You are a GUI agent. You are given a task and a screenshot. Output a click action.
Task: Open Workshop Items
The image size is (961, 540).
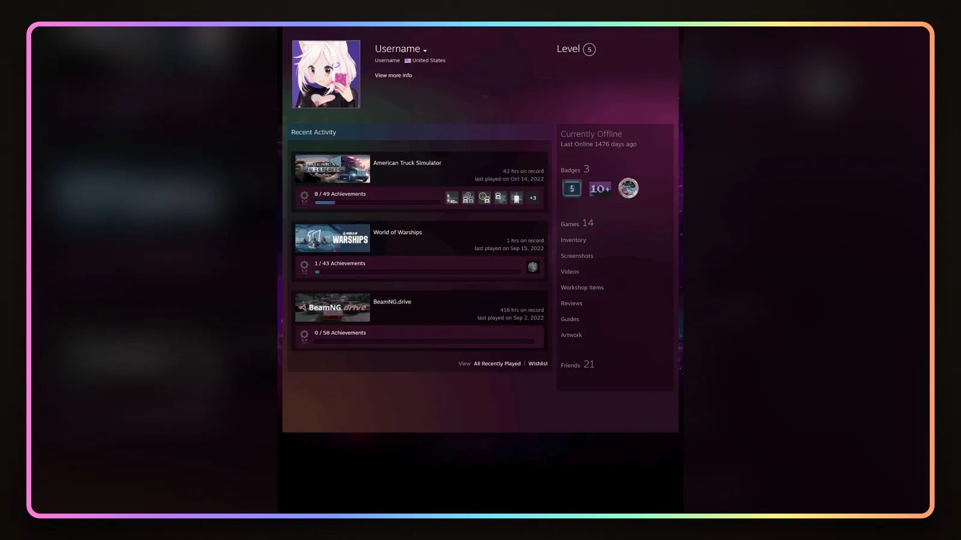(583, 287)
